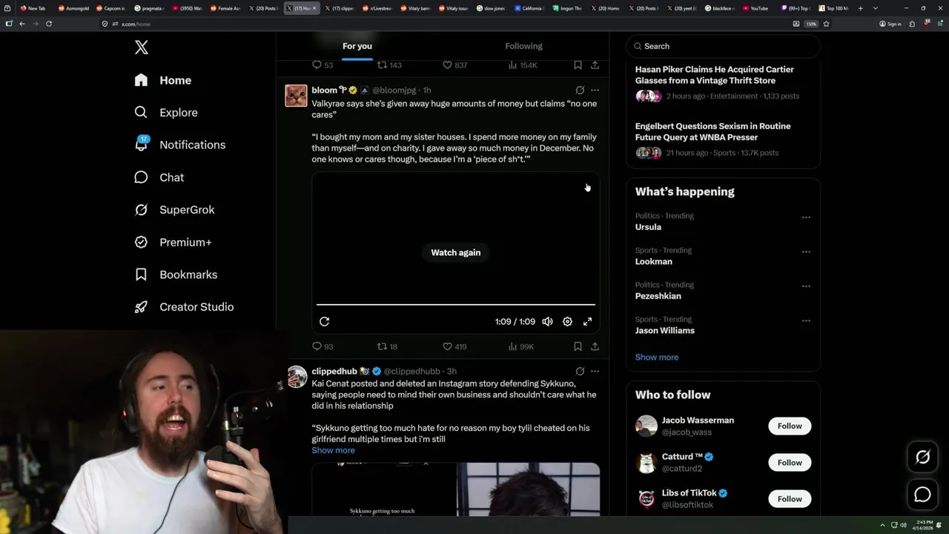Image resolution: width=949 pixels, height=534 pixels.
Task: Click Watch again on the video
Action: tap(456, 252)
